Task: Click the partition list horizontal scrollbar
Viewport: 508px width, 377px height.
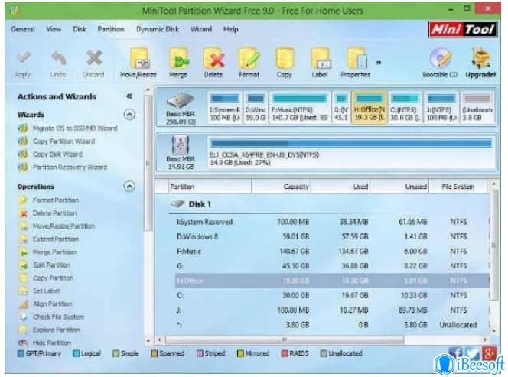Action: (x=285, y=340)
